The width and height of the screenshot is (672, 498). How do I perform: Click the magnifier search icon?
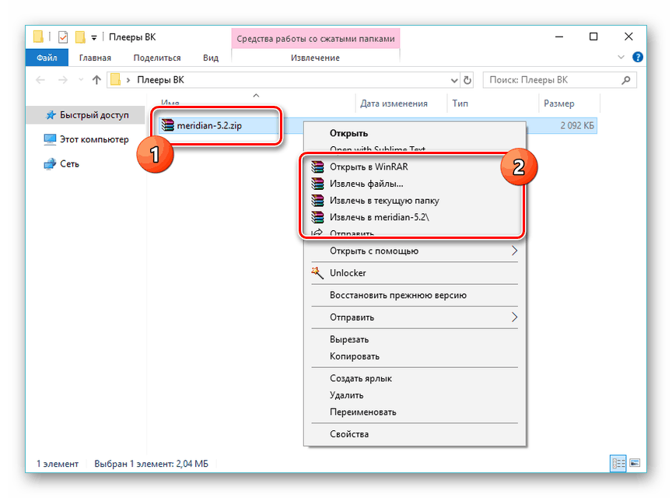(x=626, y=80)
